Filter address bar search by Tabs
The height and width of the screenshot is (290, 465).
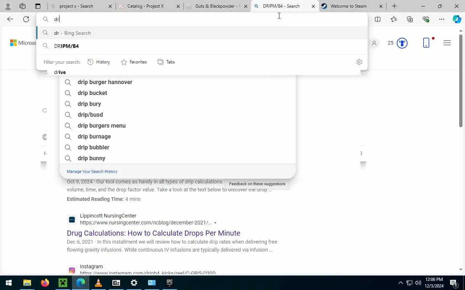click(x=166, y=62)
